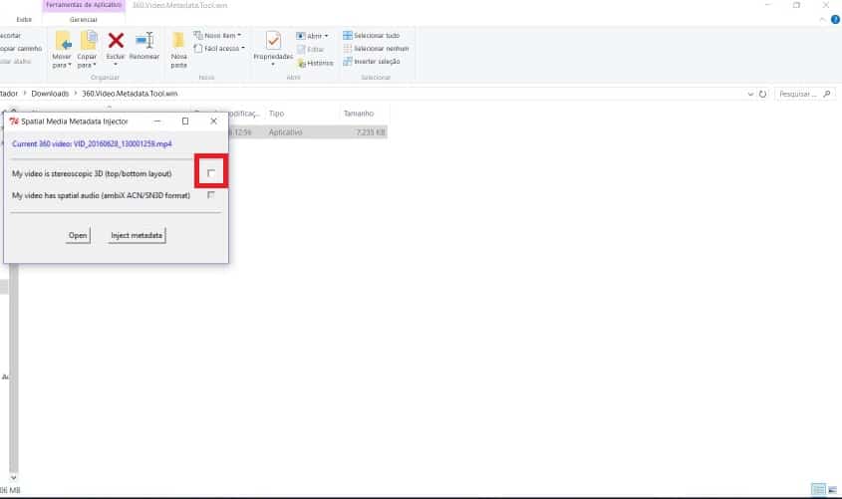Maximize the Spatial Media Metadata Injector window
Screen dimensions: 842x499
point(185,122)
